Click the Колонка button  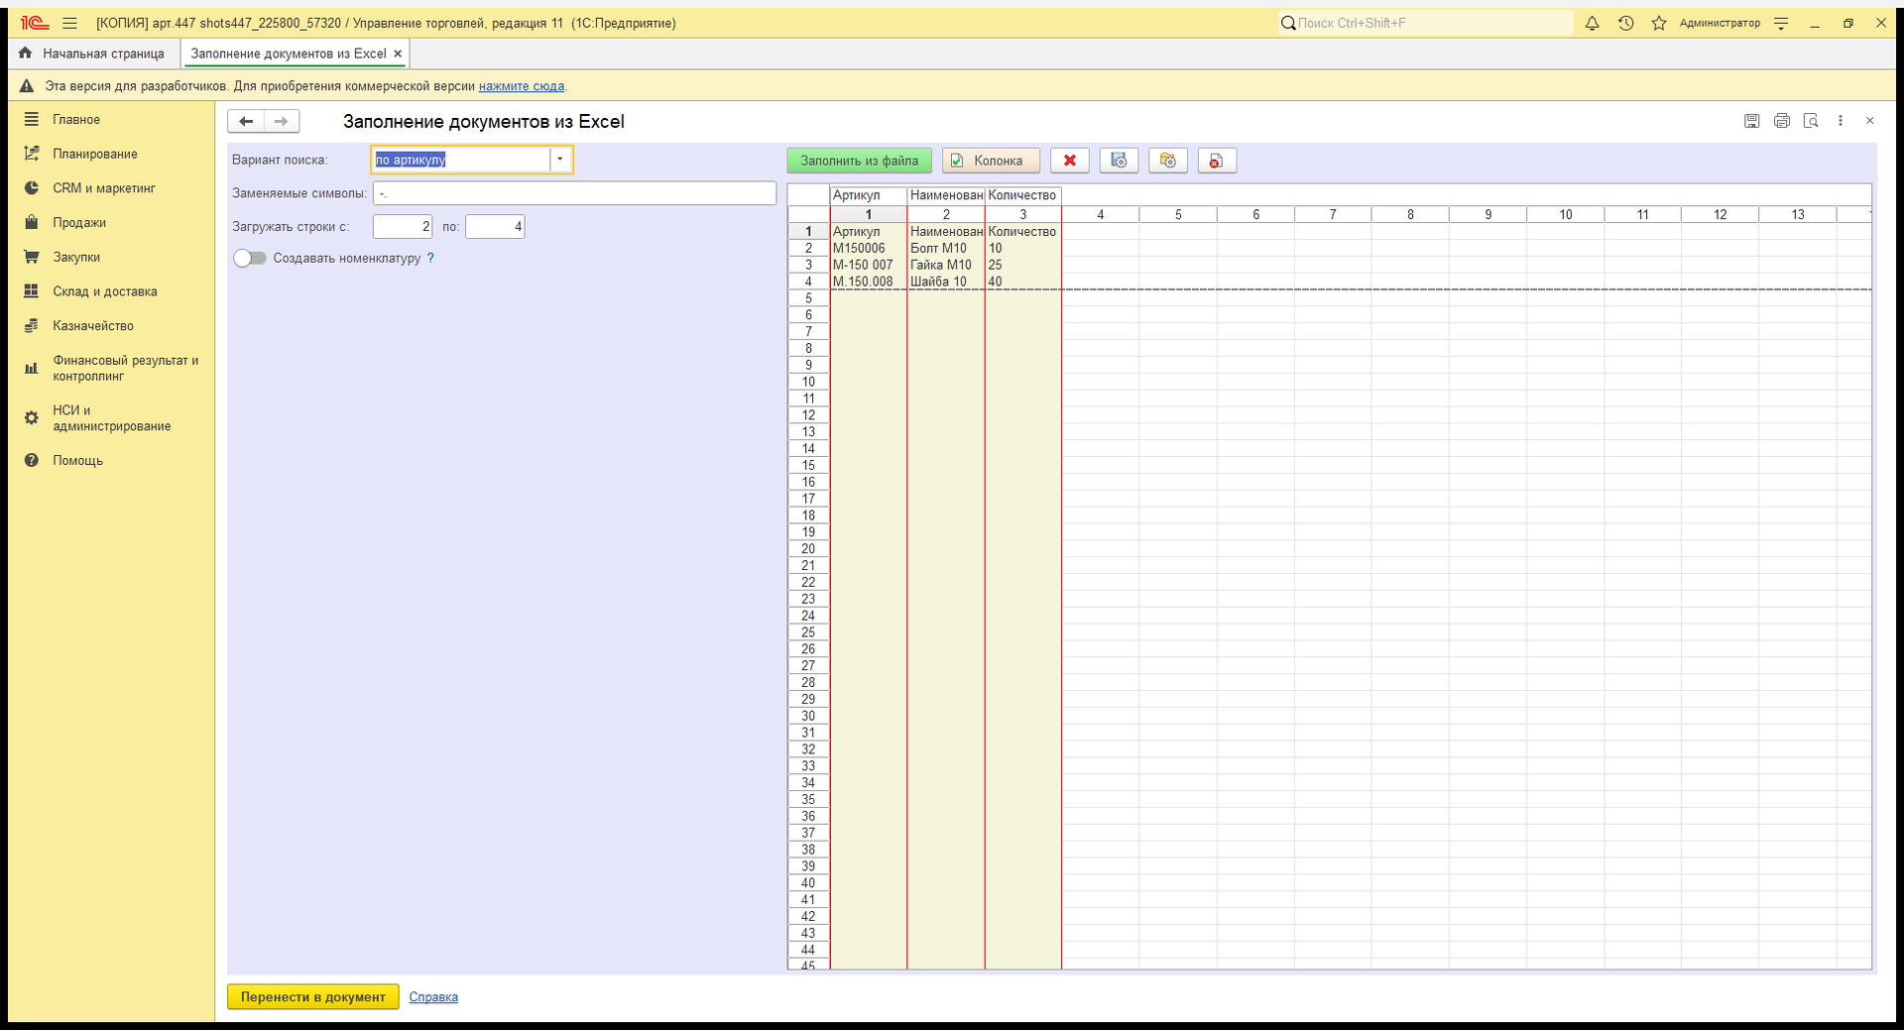(991, 161)
